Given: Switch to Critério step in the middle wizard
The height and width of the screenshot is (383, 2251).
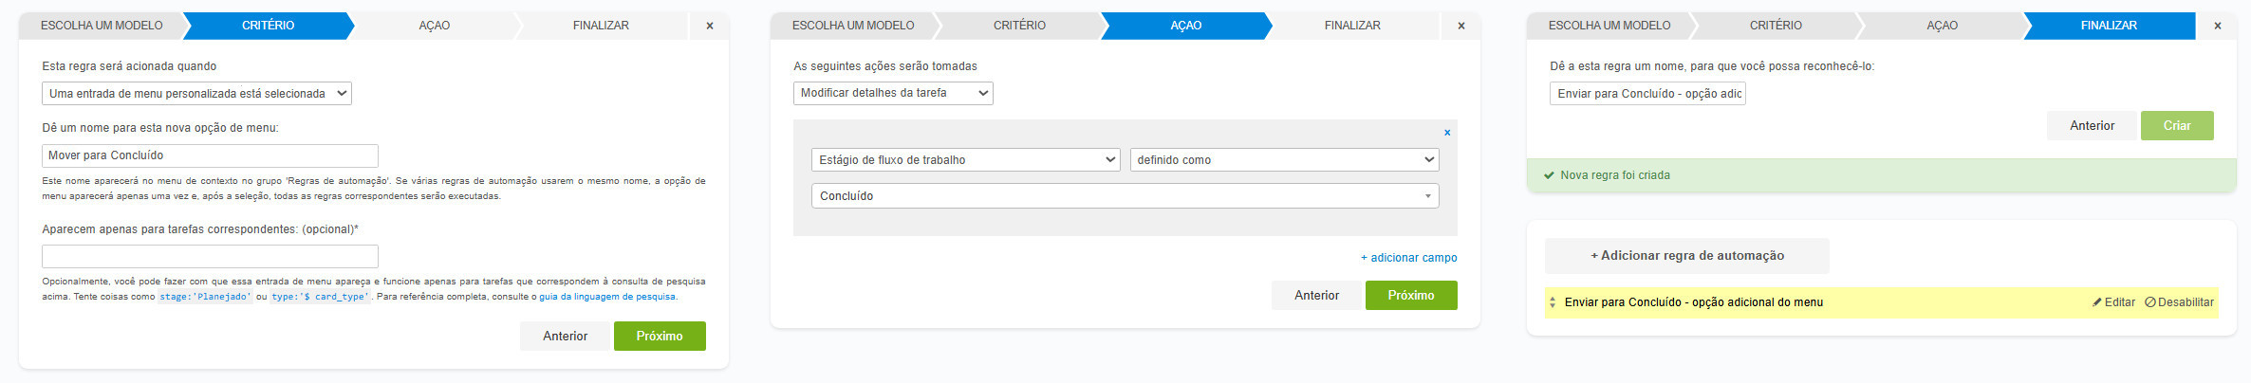Looking at the screenshot, I should 1019,26.
